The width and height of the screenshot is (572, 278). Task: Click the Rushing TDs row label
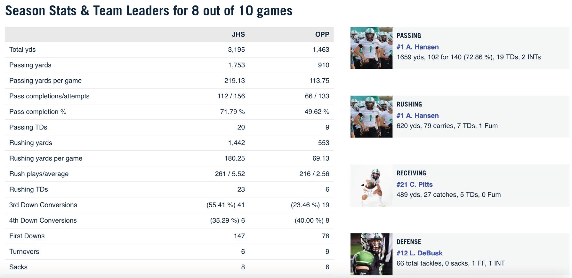point(28,189)
